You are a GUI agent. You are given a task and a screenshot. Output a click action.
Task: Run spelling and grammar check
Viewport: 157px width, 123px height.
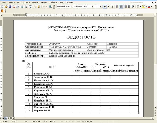pyautogui.click(x=31, y=7)
